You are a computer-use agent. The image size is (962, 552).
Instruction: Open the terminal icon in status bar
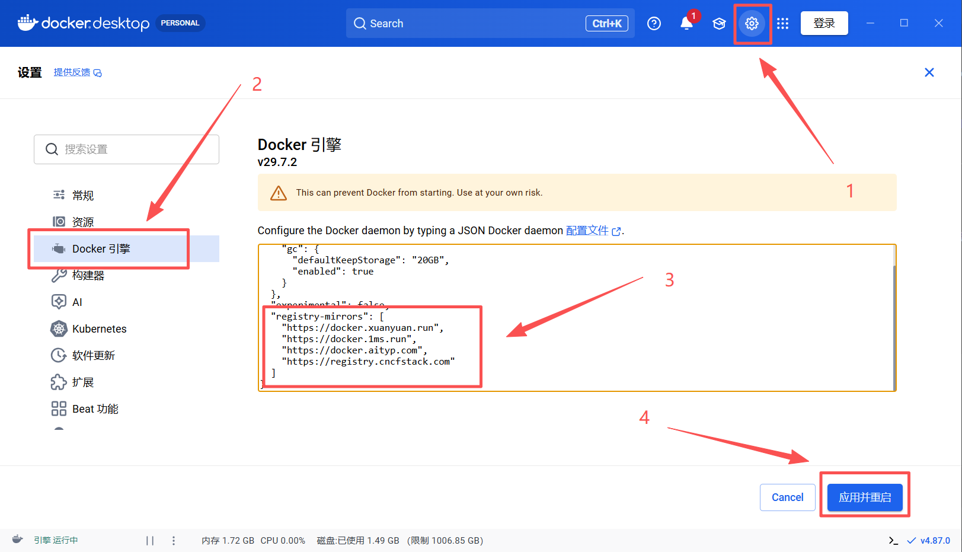point(893,541)
